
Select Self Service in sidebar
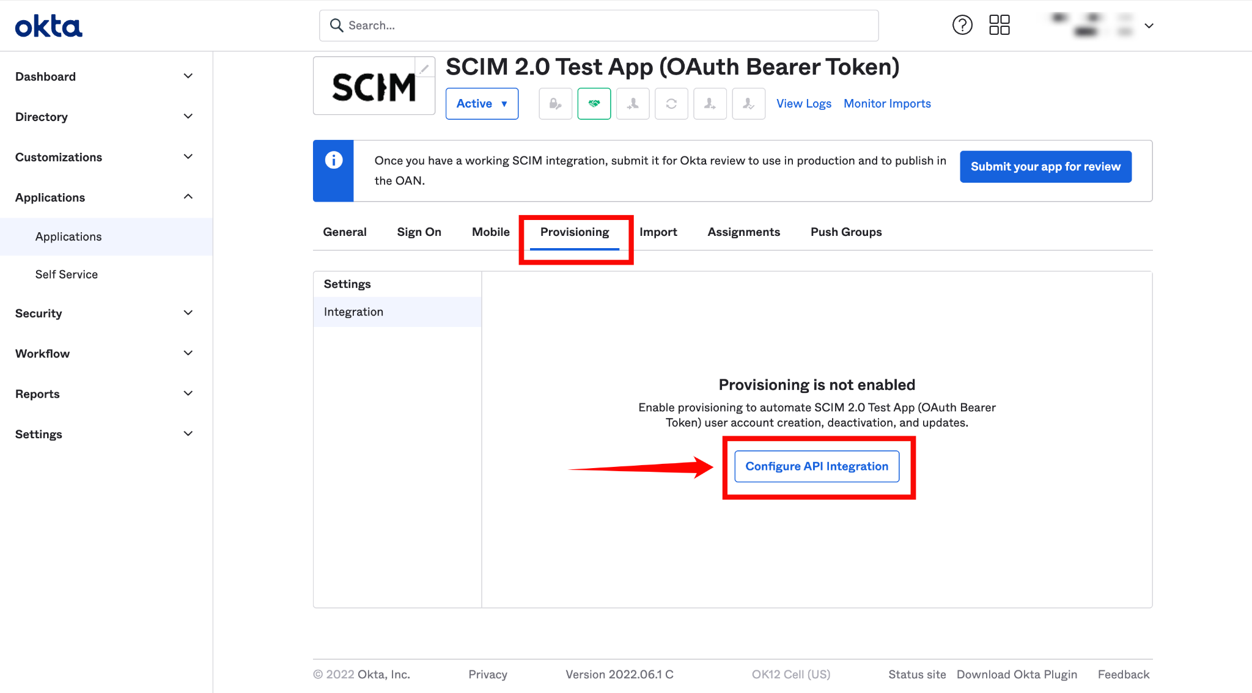coord(106,274)
